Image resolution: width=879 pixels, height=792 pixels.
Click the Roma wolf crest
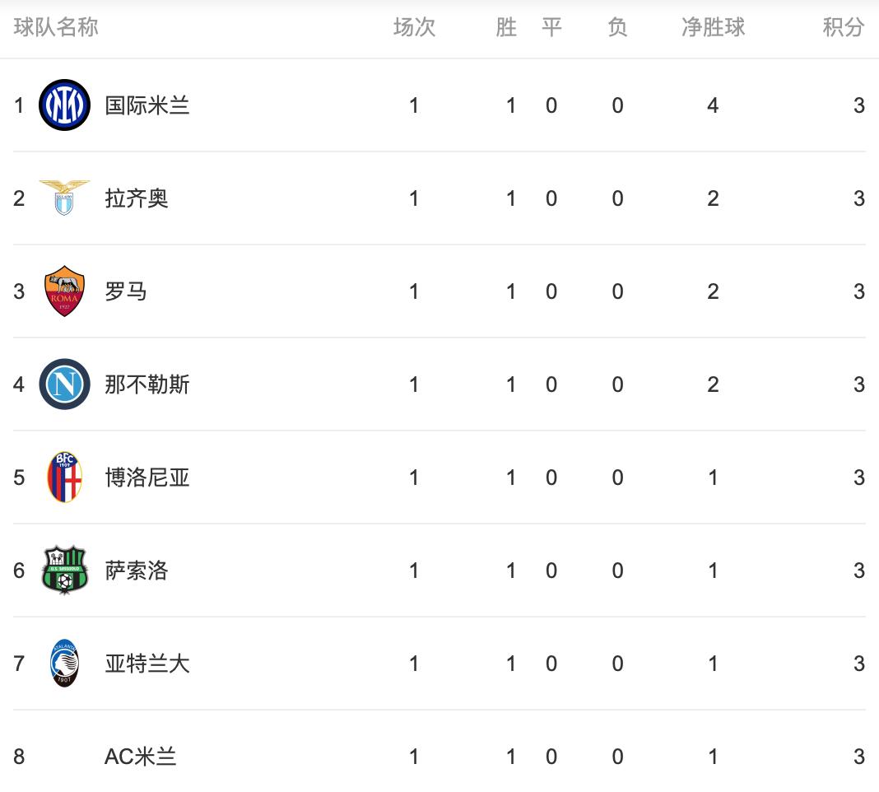(x=64, y=291)
